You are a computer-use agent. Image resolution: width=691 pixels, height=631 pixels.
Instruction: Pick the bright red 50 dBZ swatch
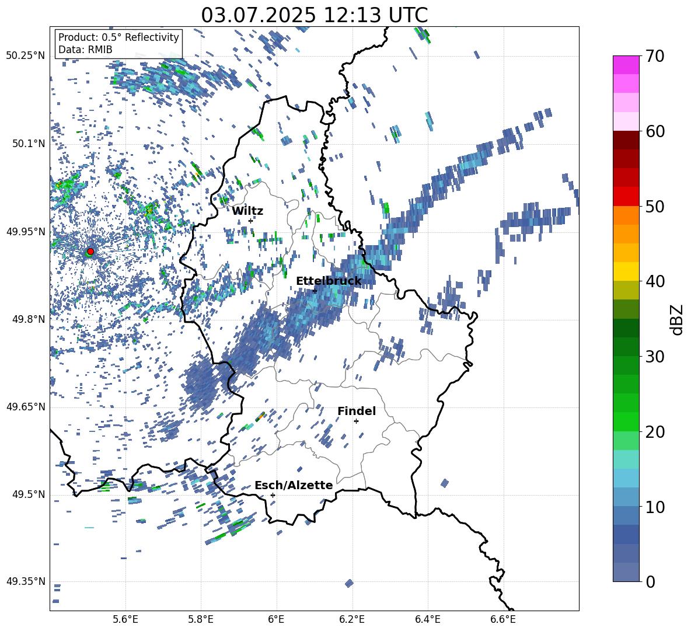tap(626, 197)
